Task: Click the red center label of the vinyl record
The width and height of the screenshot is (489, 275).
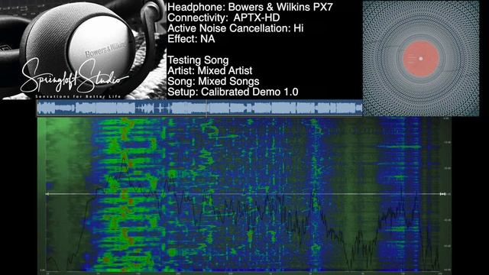Action: [421, 59]
